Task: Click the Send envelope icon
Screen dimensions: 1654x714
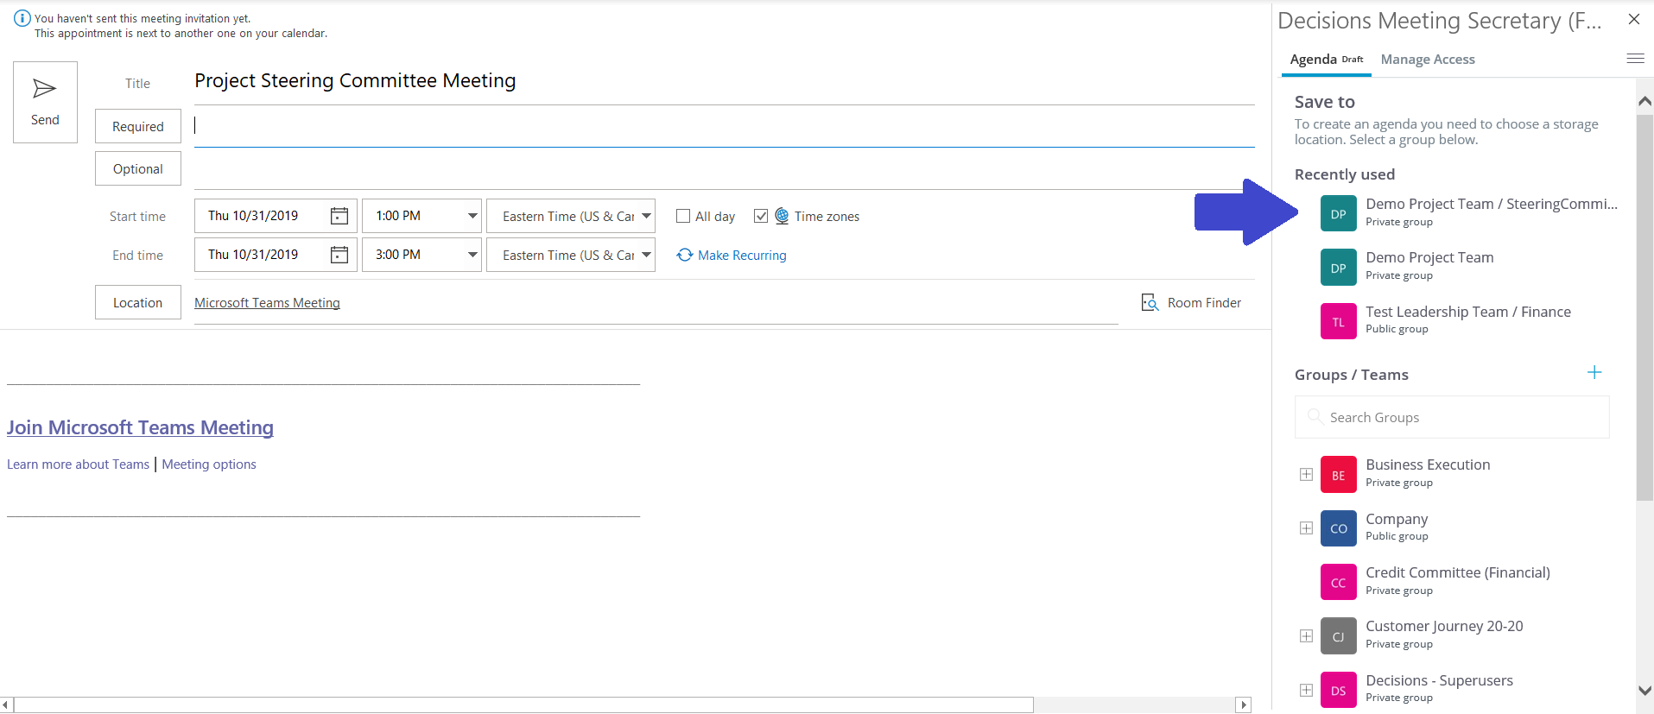Action: 45,89
